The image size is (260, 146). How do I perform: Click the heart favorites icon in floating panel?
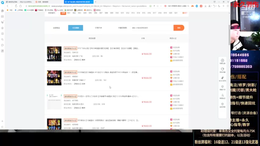pyautogui.click(x=222, y=69)
